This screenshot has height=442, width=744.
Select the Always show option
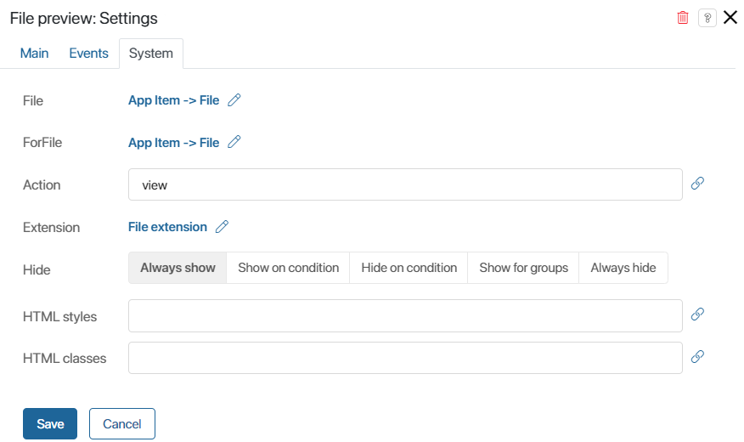coord(178,268)
